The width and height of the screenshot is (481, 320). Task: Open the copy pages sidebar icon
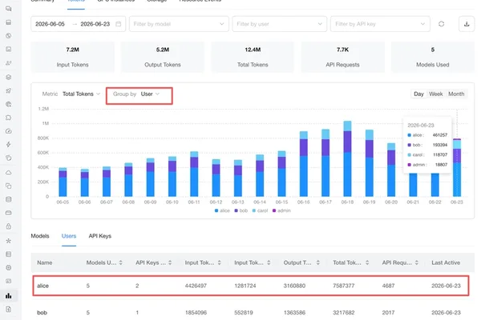[9, 186]
